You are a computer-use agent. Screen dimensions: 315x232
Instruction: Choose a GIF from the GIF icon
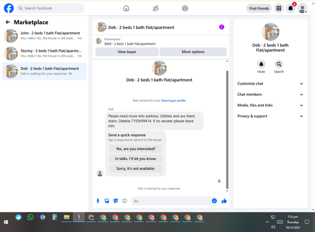[x=125, y=201]
